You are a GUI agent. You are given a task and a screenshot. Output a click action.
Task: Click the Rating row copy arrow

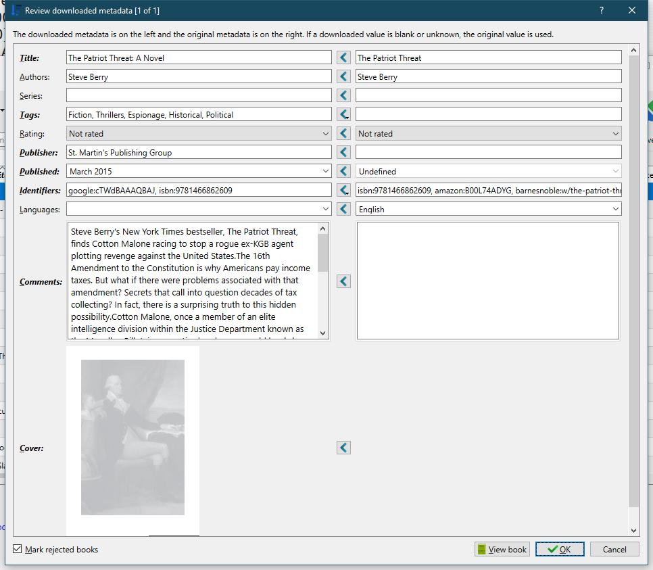(x=343, y=133)
